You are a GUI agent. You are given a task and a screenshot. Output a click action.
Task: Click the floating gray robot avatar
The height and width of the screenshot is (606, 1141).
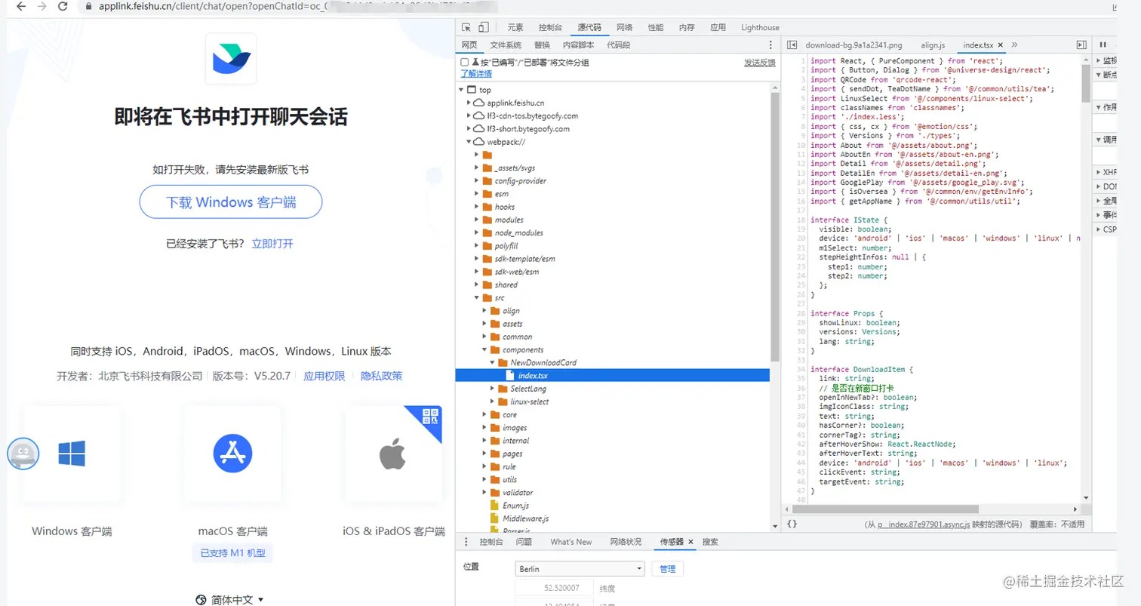coord(23,453)
